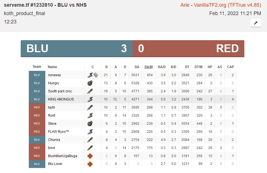Click BLU team badge in runaway row

click(37, 75)
